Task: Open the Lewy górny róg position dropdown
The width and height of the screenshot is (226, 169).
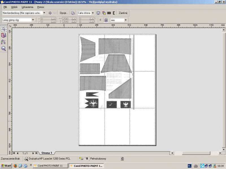Action: [33, 20]
